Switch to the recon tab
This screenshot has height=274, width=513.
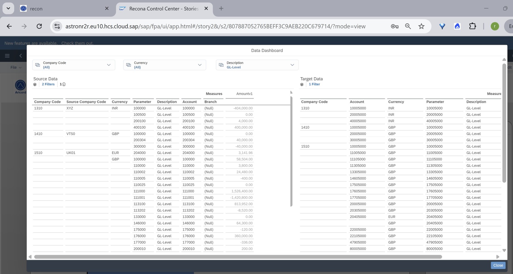64,9
